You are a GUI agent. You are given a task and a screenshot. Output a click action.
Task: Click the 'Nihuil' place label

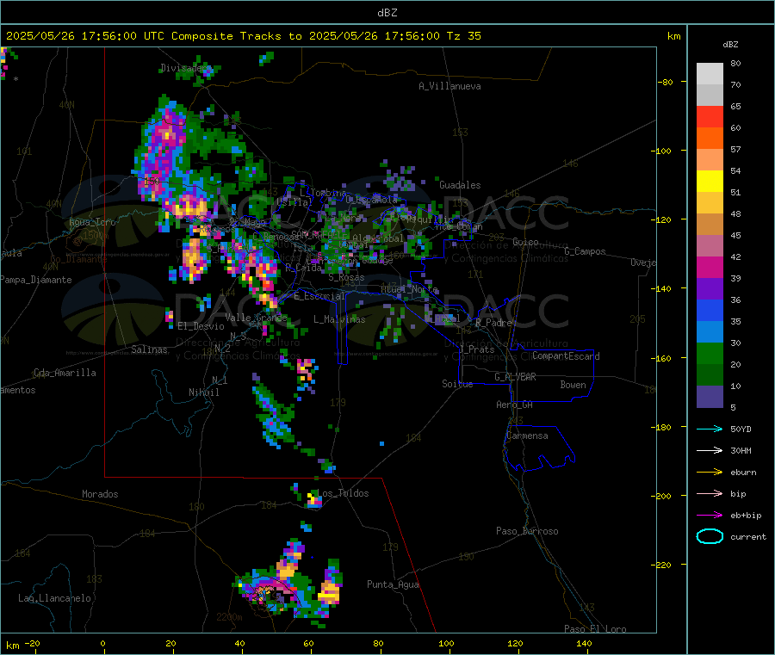(x=204, y=392)
